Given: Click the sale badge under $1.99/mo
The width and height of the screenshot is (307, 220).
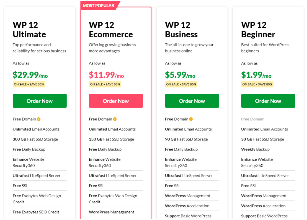Looking at the screenshot, I should pos(257,84).
